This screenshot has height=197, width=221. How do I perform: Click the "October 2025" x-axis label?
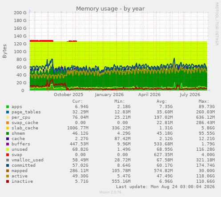pos(68,95)
